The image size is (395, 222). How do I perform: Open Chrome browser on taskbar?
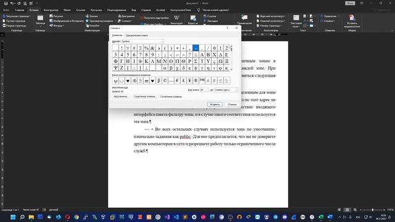coord(77,217)
